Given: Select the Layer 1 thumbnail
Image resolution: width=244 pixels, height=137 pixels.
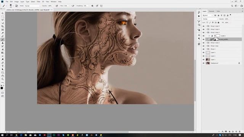Looking at the screenshot, I should [x=208, y=59].
